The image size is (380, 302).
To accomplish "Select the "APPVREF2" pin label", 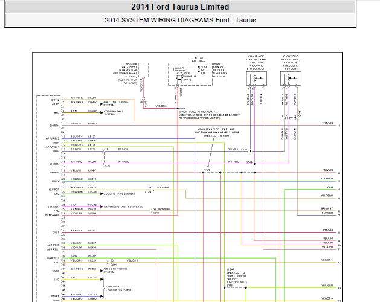I will pos(53,139).
